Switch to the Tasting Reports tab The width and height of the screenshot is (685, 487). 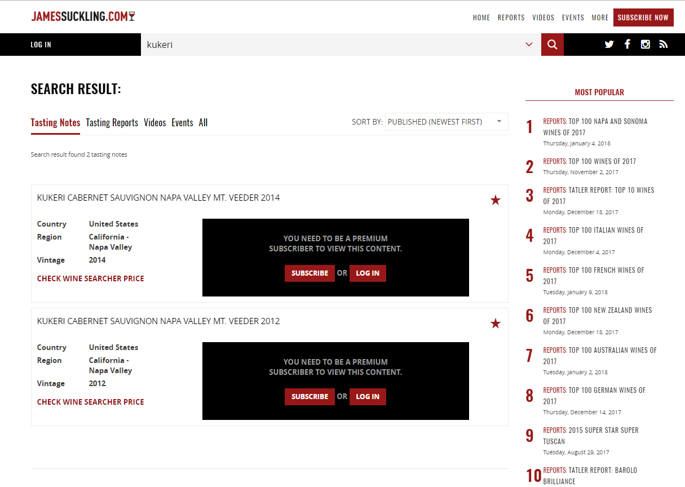click(x=112, y=123)
